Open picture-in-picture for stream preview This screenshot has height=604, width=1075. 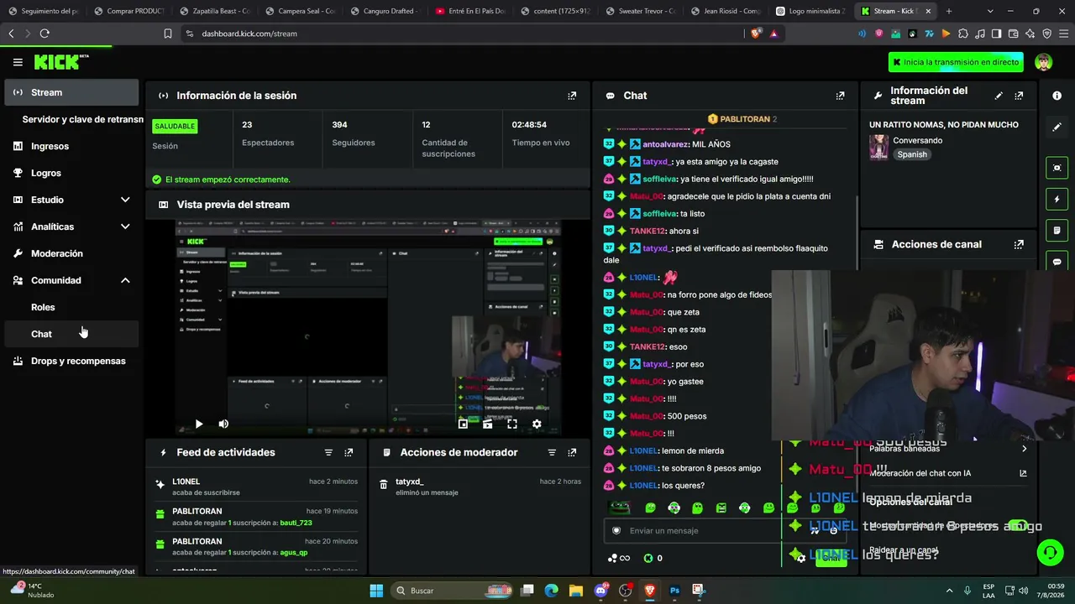[x=463, y=424]
